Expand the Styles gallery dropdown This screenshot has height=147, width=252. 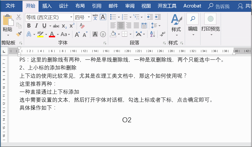176,35
